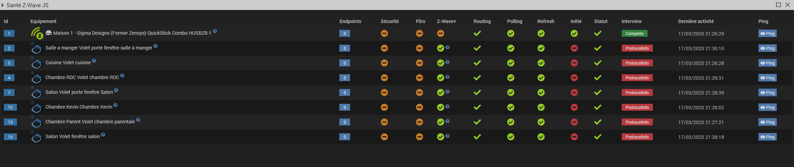
Task: Click help icon next to HUSBZB-1 controller name
Action: 215,31
